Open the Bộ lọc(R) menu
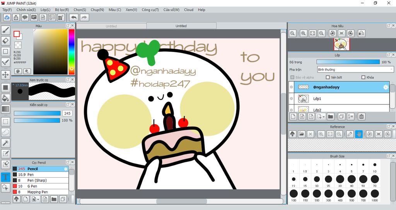The height and width of the screenshot is (210, 396). click(62, 10)
